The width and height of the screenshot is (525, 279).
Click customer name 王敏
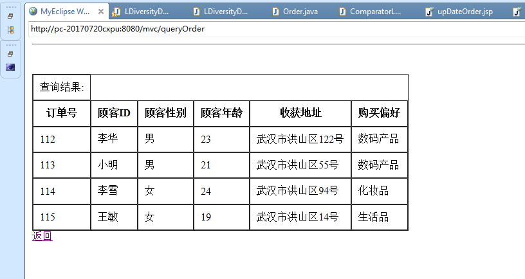point(108,217)
